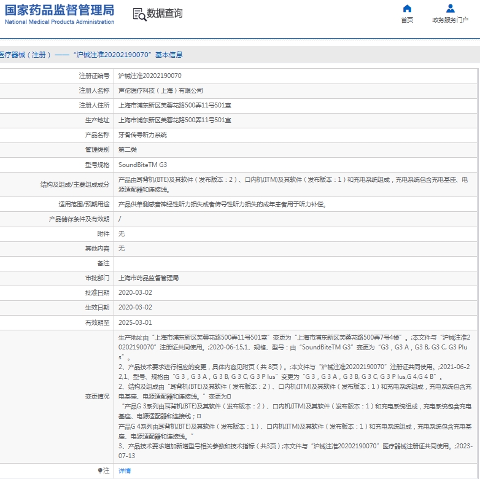This screenshot has width=480, height=479.
Task: Click National Medical Products Administration subtitle
Action: 60,22
